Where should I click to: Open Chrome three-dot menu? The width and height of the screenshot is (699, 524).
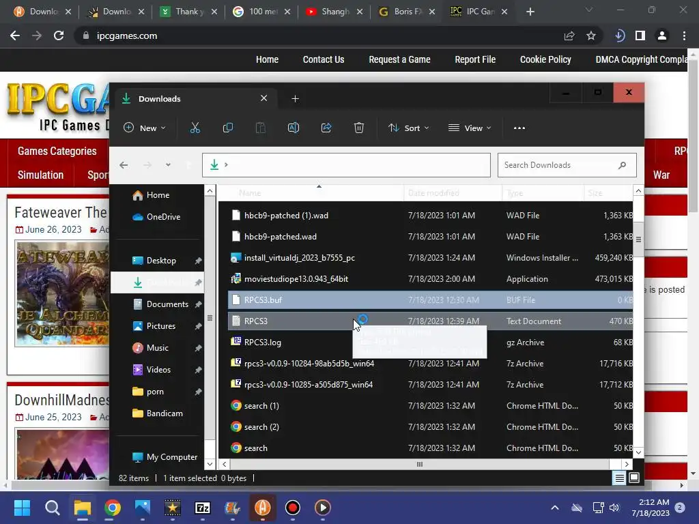(x=684, y=35)
